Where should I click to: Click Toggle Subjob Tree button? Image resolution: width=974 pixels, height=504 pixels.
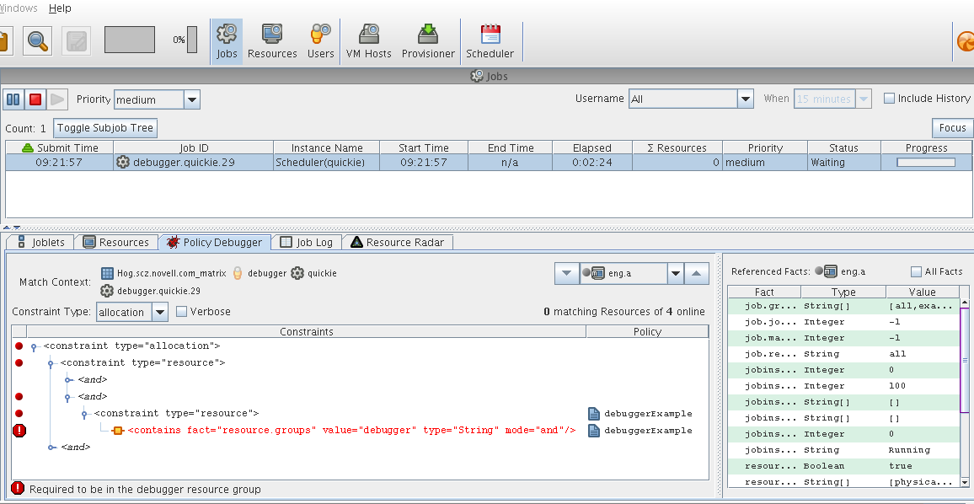105,128
